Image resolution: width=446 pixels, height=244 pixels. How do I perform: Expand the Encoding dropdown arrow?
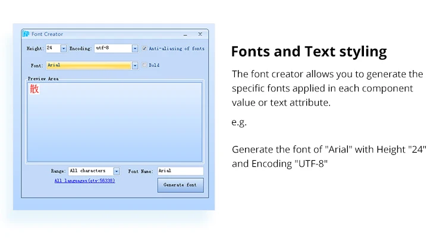[x=135, y=49]
